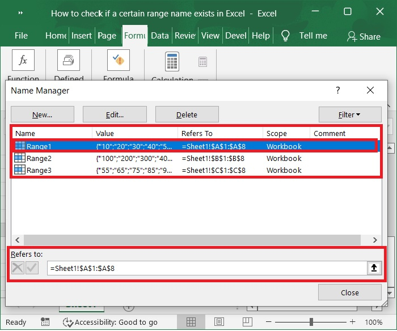Click the Tell me lightbulb icon
The width and height of the screenshot is (397, 331).
[x=285, y=35]
